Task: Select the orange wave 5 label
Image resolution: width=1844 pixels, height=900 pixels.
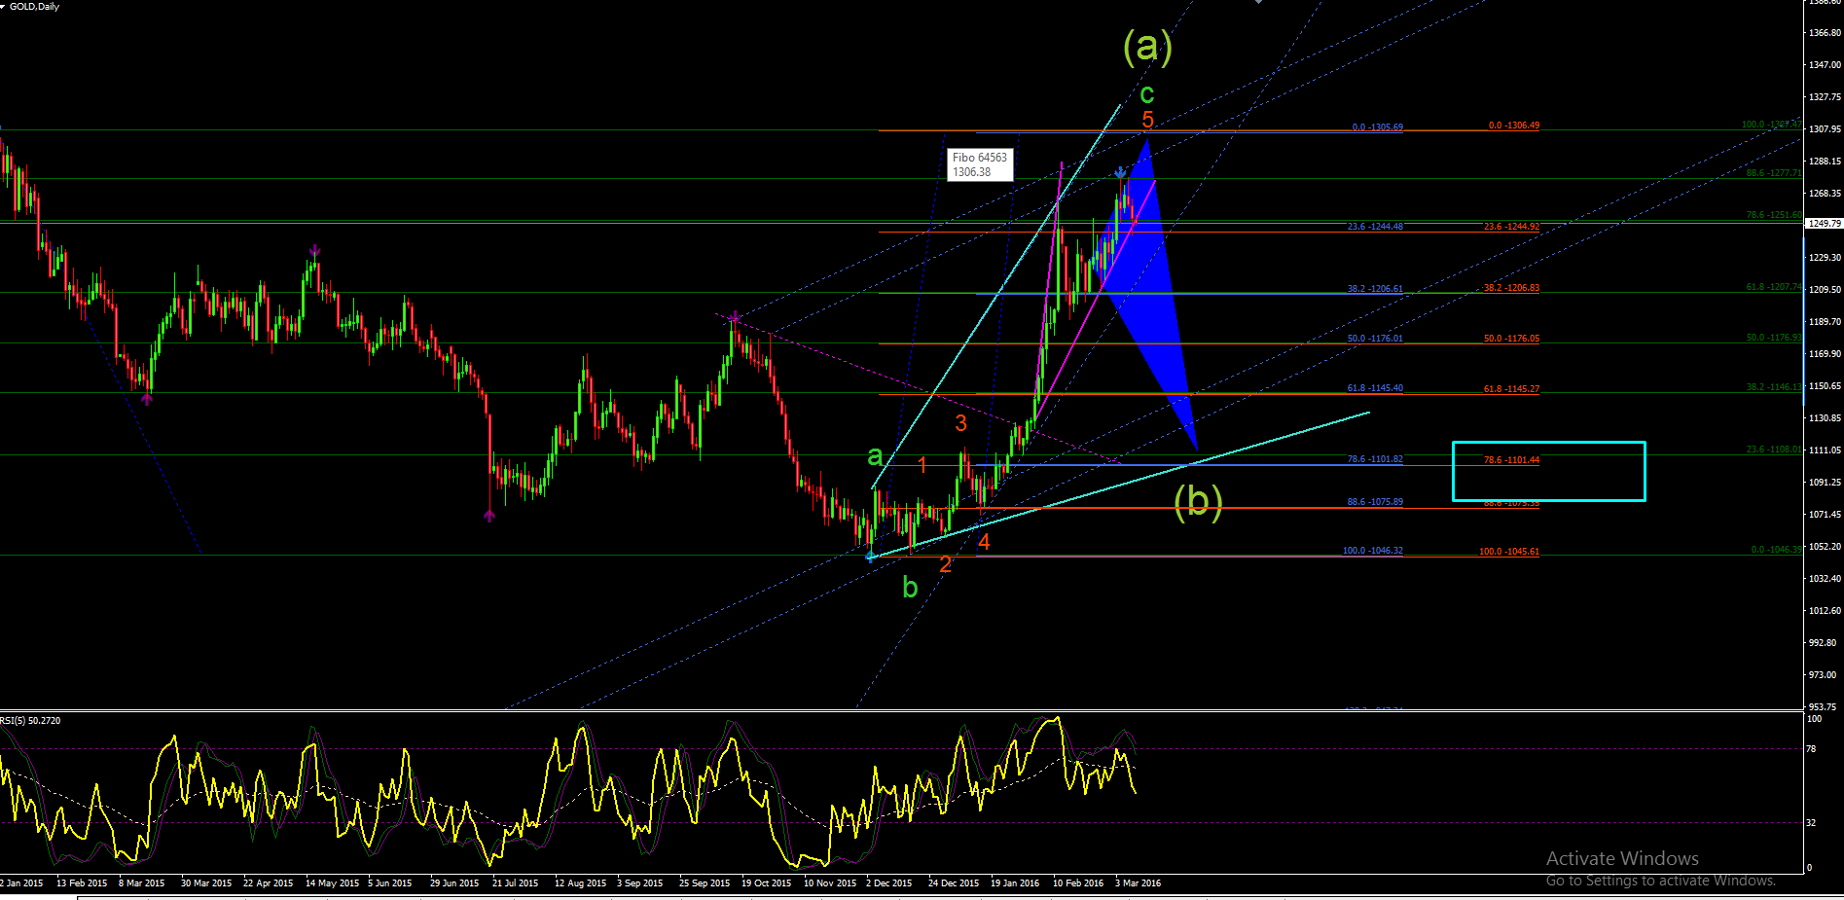Action: [x=1147, y=120]
